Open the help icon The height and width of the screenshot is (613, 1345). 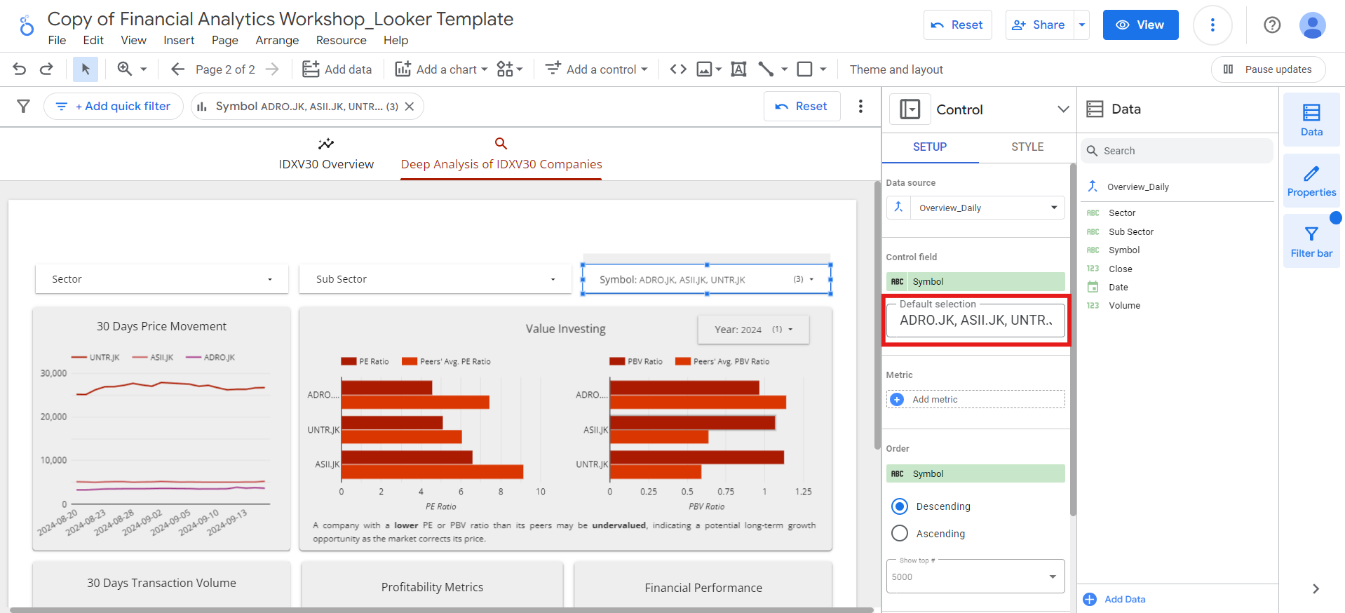click(x=1272, y=25)
